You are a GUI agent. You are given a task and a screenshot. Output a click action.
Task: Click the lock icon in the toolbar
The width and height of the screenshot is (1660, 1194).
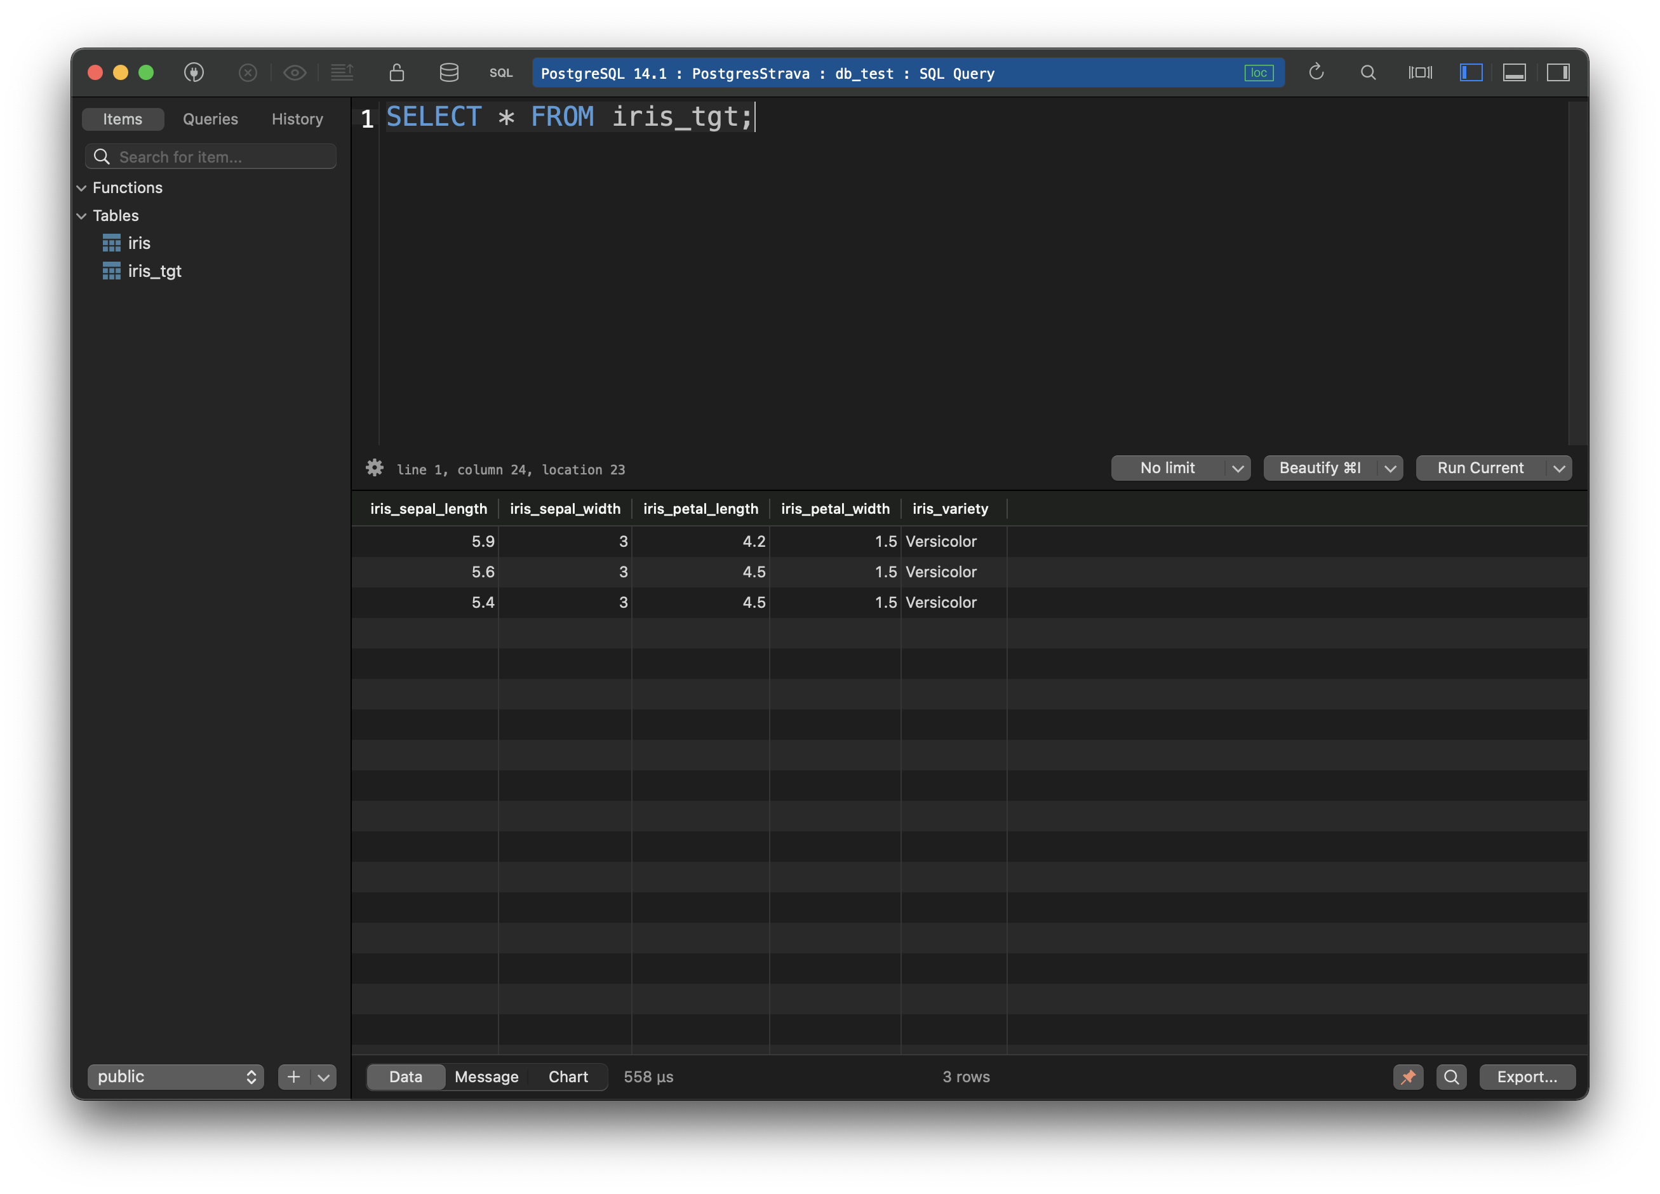point(396,72)
